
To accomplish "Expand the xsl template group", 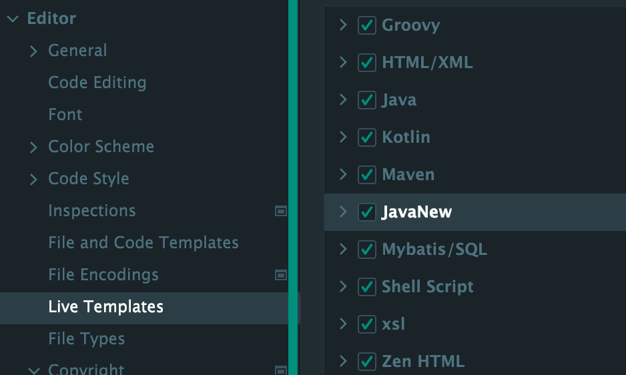I will 343,324.
